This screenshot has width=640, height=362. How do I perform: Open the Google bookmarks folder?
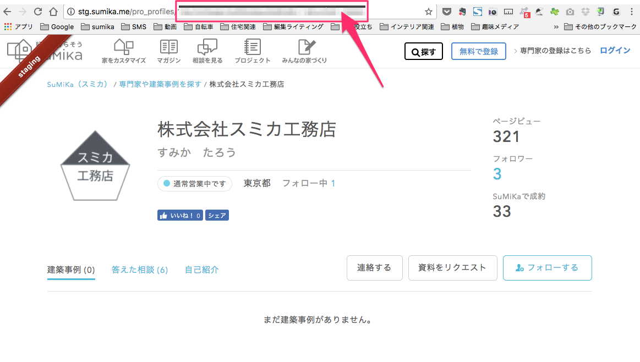point(57,26)
